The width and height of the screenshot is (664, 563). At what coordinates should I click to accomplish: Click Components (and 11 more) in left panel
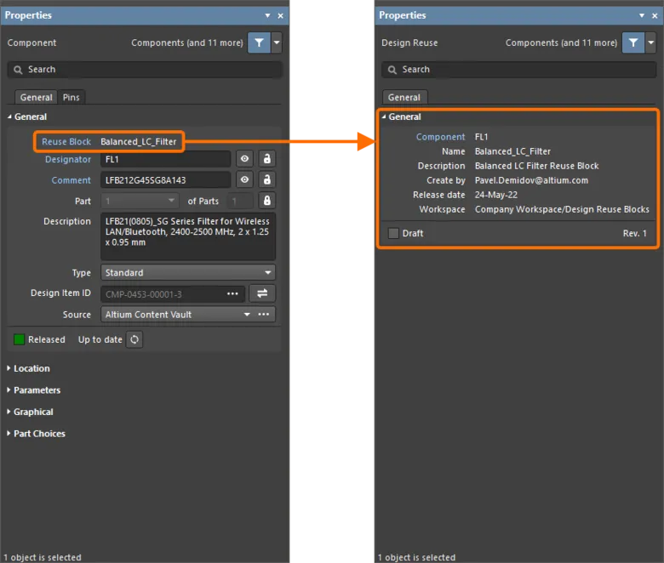pyautogui.click(x=187, y=43)
